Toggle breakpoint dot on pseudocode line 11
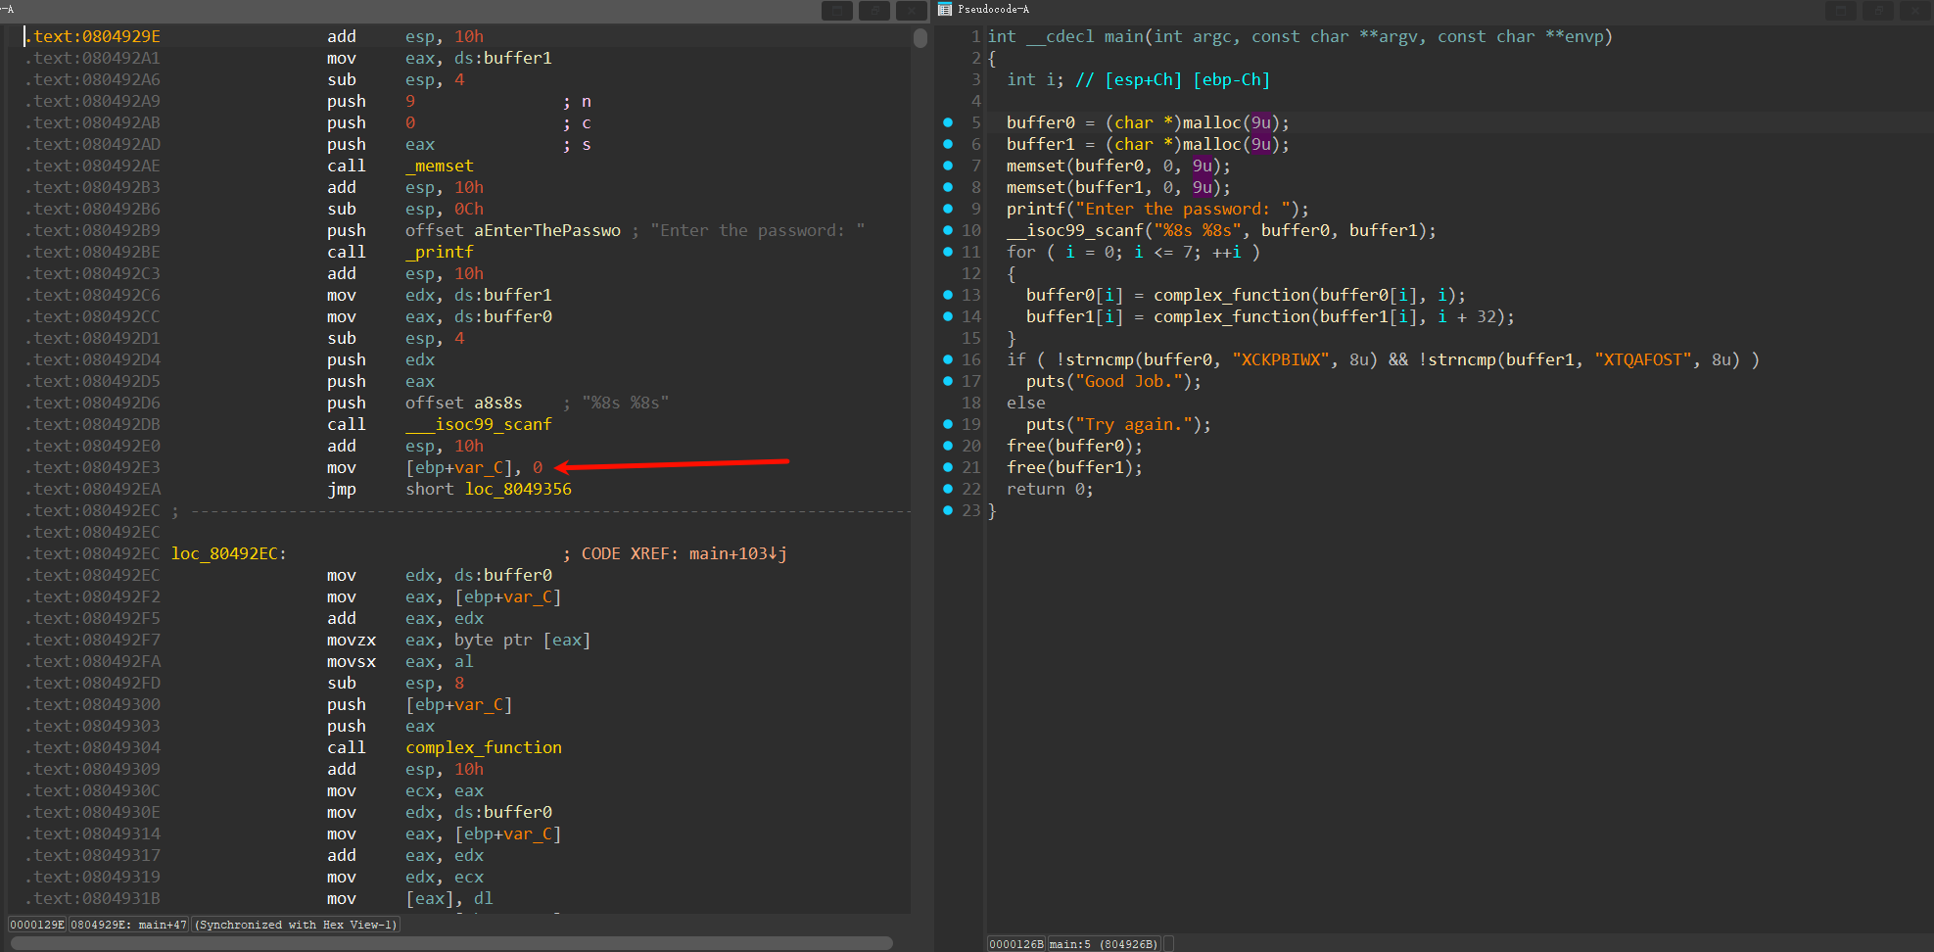 (948, 252)
